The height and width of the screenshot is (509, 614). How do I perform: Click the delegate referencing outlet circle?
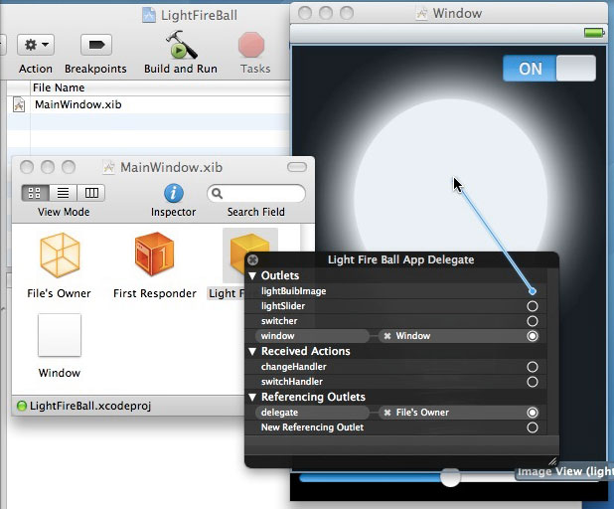point(533,413)
